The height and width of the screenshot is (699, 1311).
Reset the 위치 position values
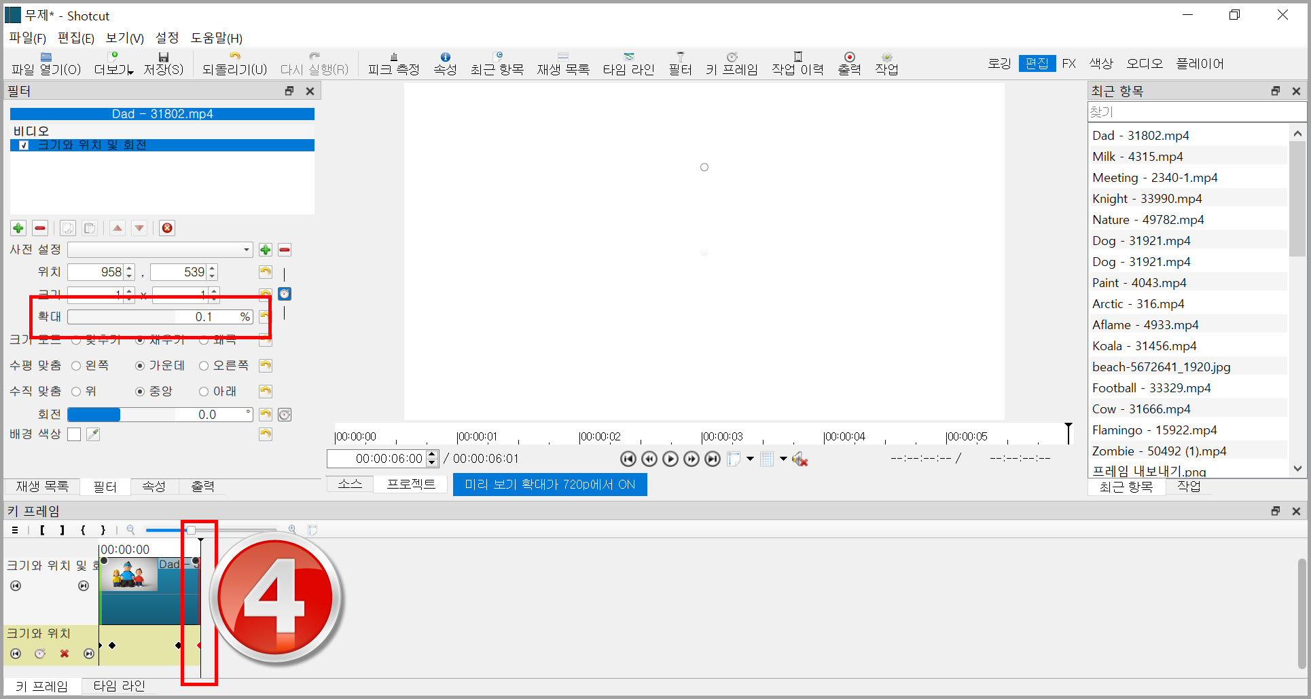pyautogui.click(x=266, y=272)
